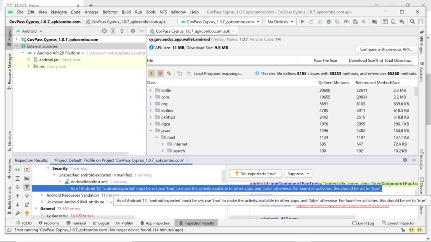Toggle tool window bars from status bar corner
Screen dimensions: 431x242
click(x=9, y=230)
